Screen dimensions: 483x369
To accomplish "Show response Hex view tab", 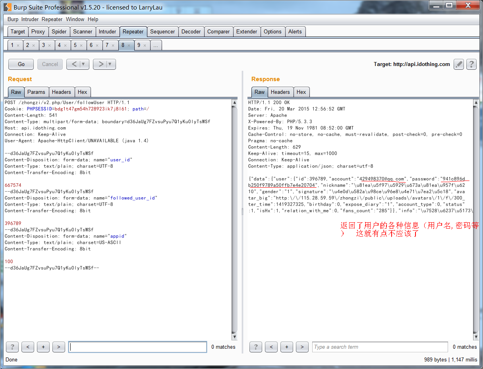I will [x=301, y=92].
